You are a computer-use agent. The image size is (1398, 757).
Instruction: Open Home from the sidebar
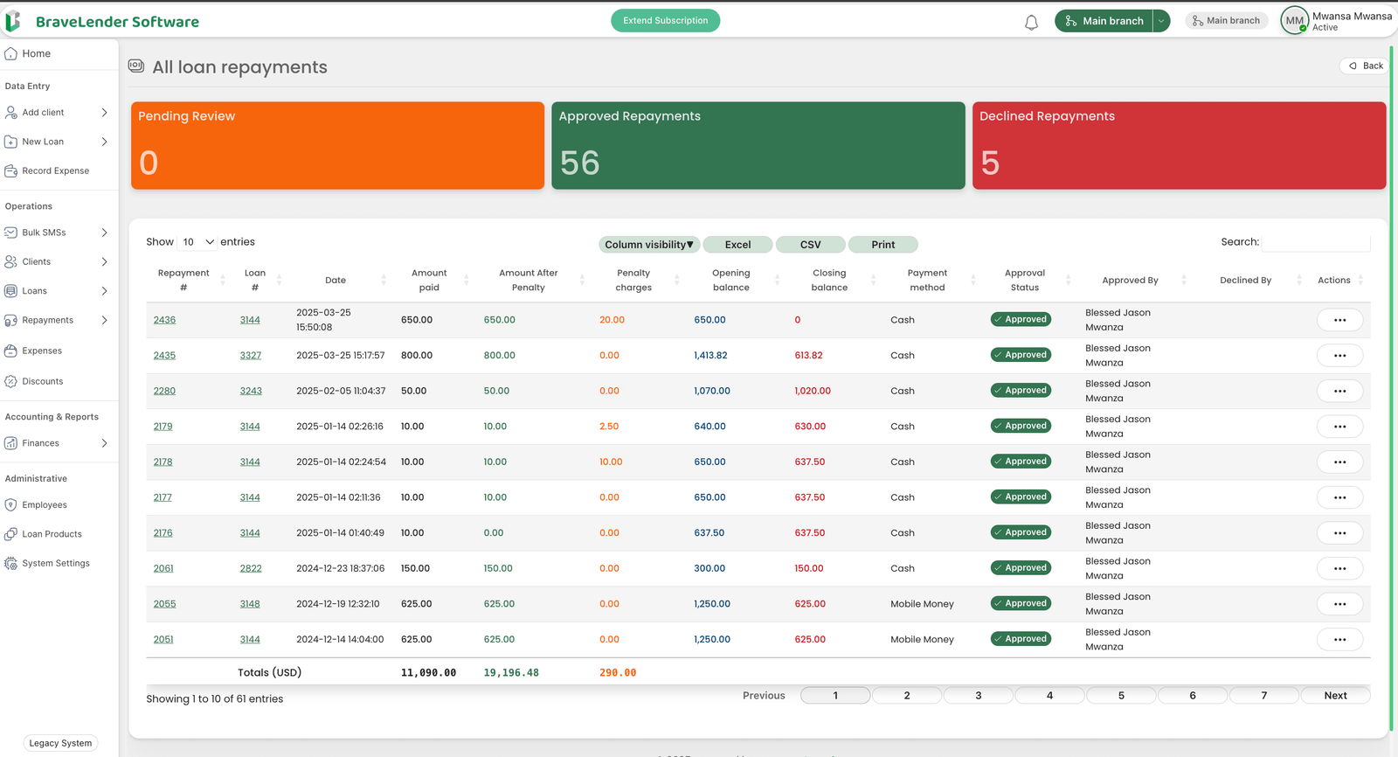tap(36, 54)
